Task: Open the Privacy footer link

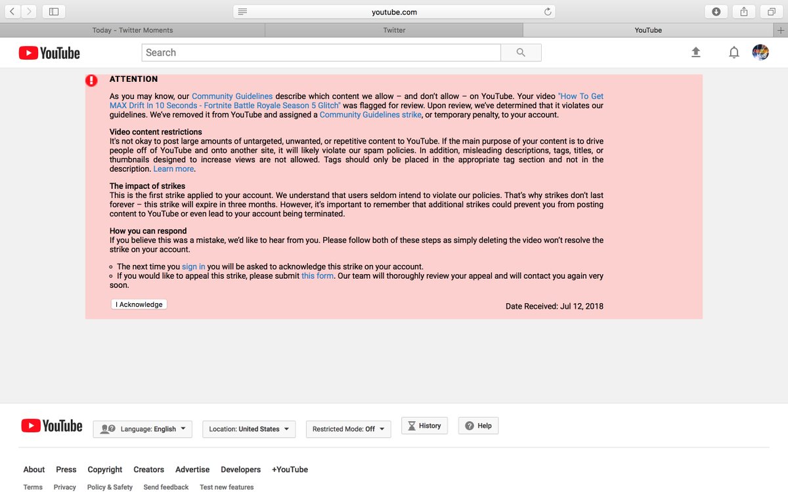Action: [x=65, y=487]
